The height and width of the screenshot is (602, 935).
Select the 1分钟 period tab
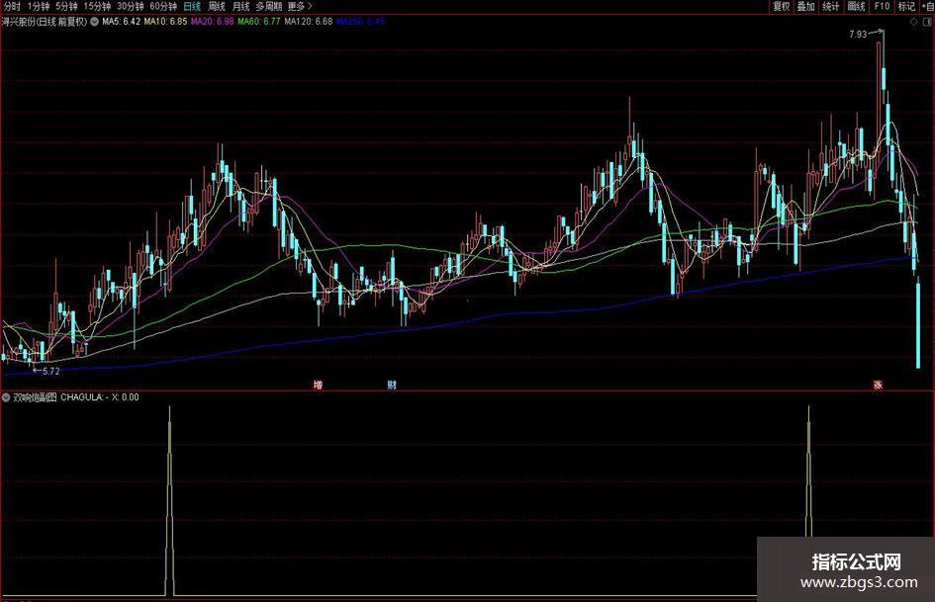click(x=39, y=7)
